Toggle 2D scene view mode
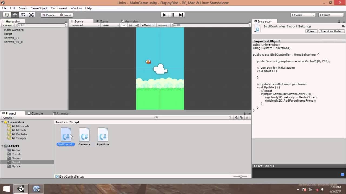The image size is (346, 194). pyautogui.click(x=124, y=25)
